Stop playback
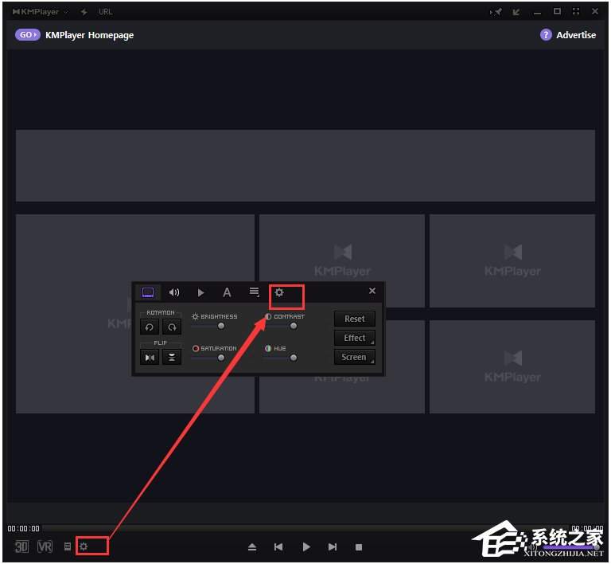The height and width of the screenshot is (564, 611). (x=359, y=547)
